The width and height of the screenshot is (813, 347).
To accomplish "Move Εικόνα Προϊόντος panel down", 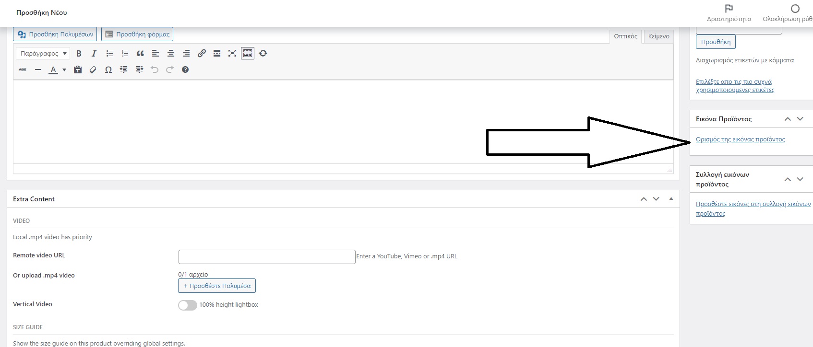I will tap(800, 119).
